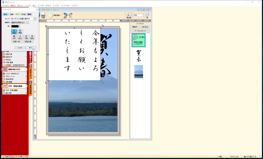This screenshot has height=159, width=263.
Task: Open the ファイル menu in menu bar
Action: pos(5,6)
